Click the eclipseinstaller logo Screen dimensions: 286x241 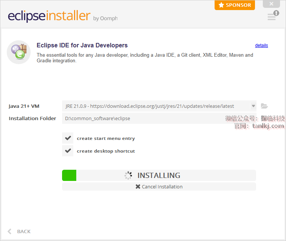tap(49, 16)
